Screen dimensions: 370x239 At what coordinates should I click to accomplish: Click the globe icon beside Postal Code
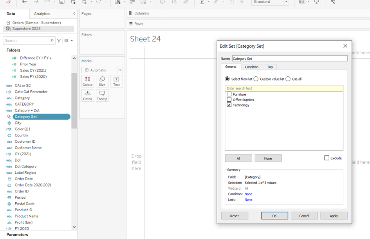click(9, 204)
